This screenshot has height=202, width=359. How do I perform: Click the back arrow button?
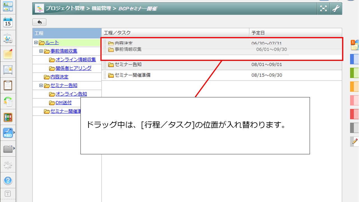[39, 22]
